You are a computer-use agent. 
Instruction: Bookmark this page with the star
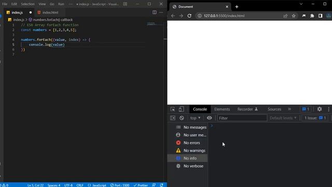tap(294, 16)
